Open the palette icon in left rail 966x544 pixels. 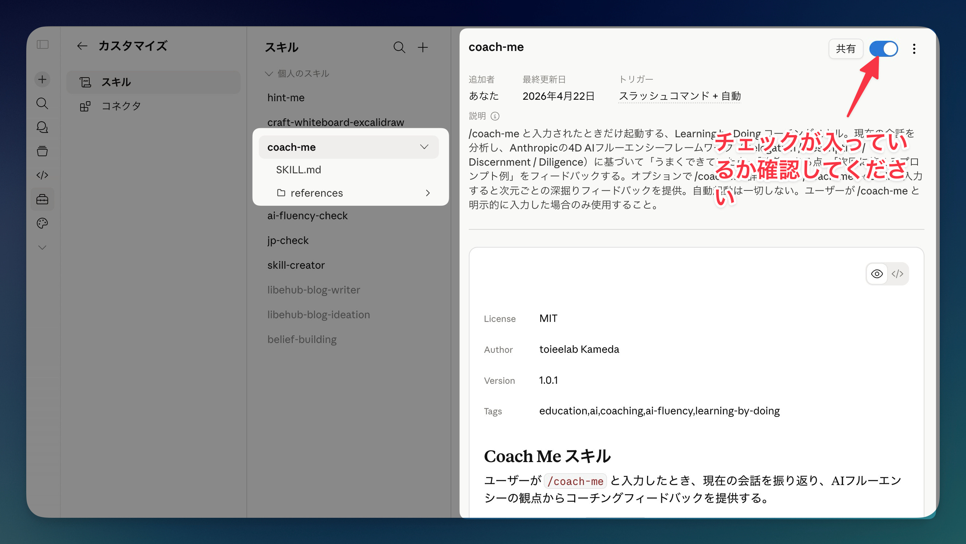(42, 223)
